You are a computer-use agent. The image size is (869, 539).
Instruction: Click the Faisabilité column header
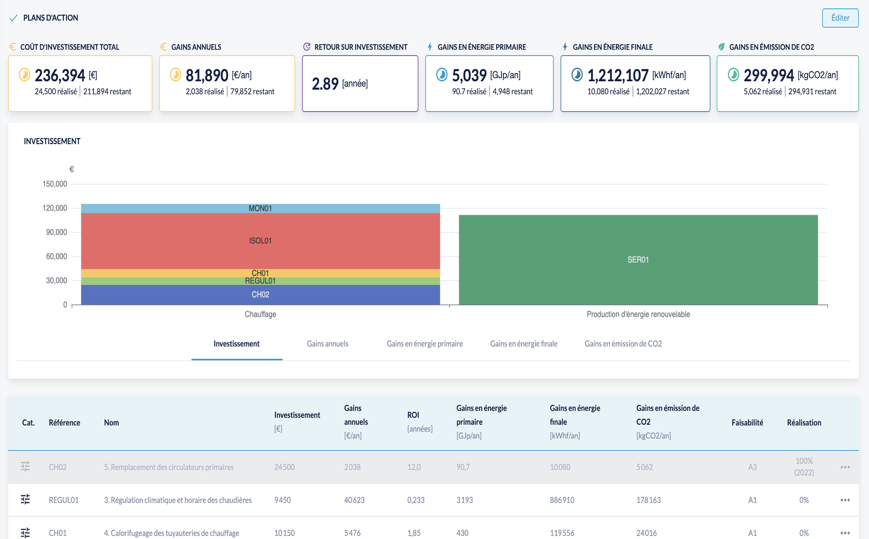pos(747,422)
